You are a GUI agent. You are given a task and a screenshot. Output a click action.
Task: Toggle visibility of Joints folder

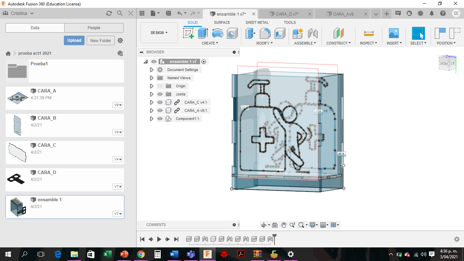pyautogui.click(x=160, y=94)
